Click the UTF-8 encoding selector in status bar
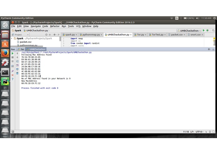Screen dimensions: 217x154 pos(200,132)
